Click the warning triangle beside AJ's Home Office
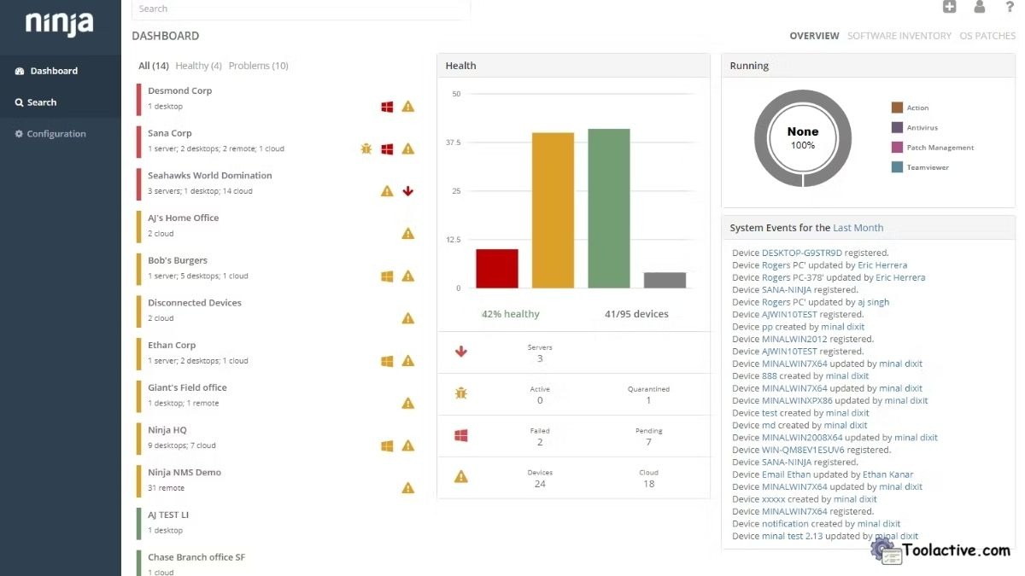This screenshot has width=1025, height=576. (408, 233)
